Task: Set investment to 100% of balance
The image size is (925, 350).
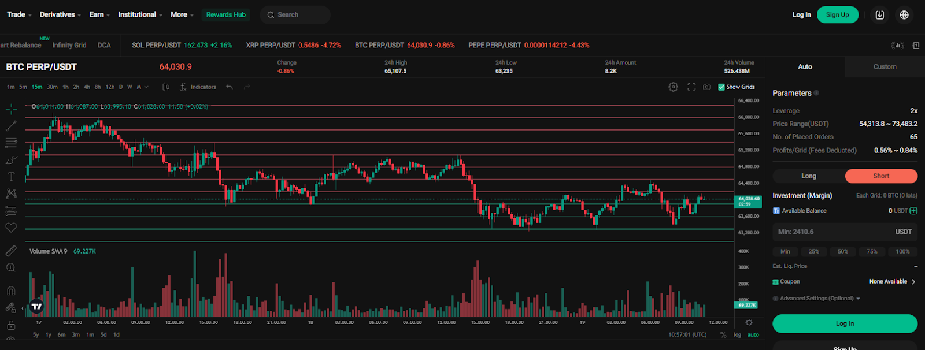Action: [903, 252]
